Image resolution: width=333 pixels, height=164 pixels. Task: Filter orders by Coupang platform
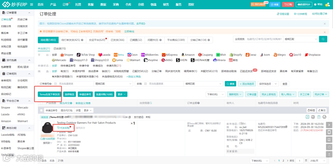coord(206,55)
